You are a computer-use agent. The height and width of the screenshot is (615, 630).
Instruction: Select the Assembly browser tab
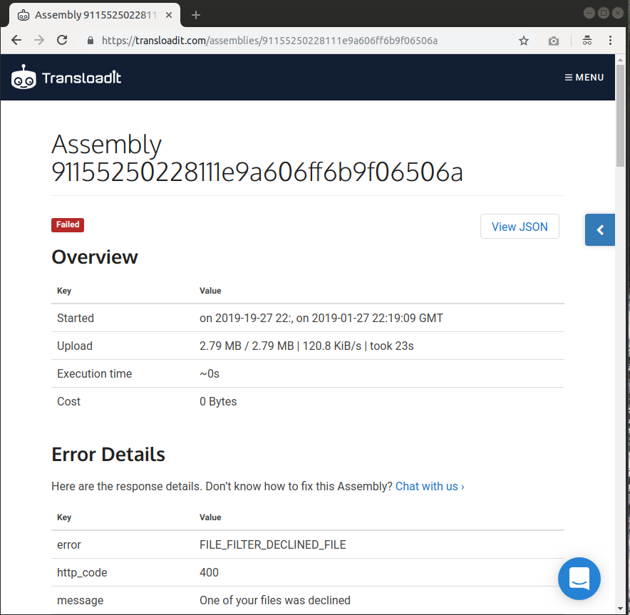pos(94,15)
